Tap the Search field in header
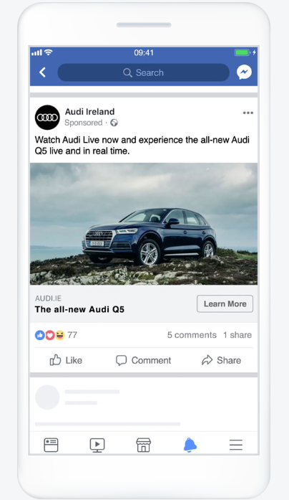 [x=143, y=72]
